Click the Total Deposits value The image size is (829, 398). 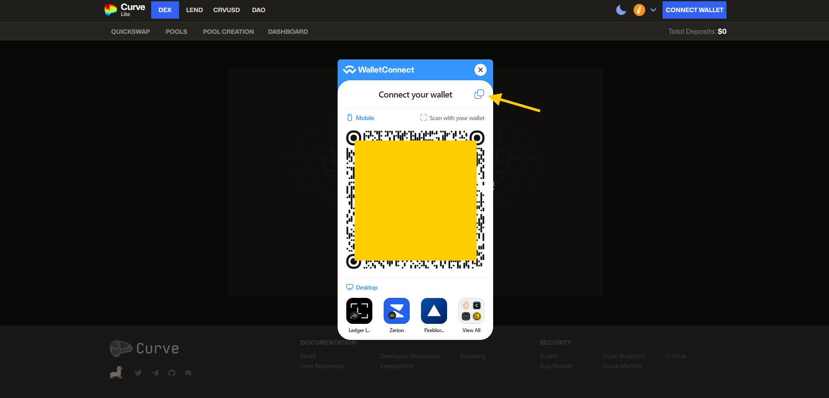tap(722, 31)
